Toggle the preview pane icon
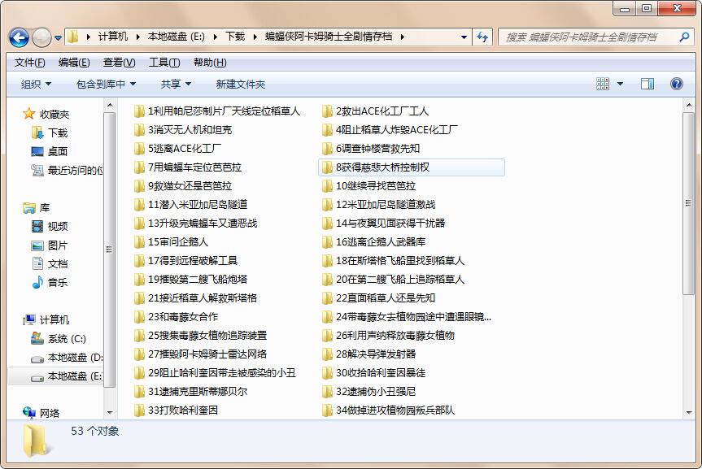 [647, 84]
